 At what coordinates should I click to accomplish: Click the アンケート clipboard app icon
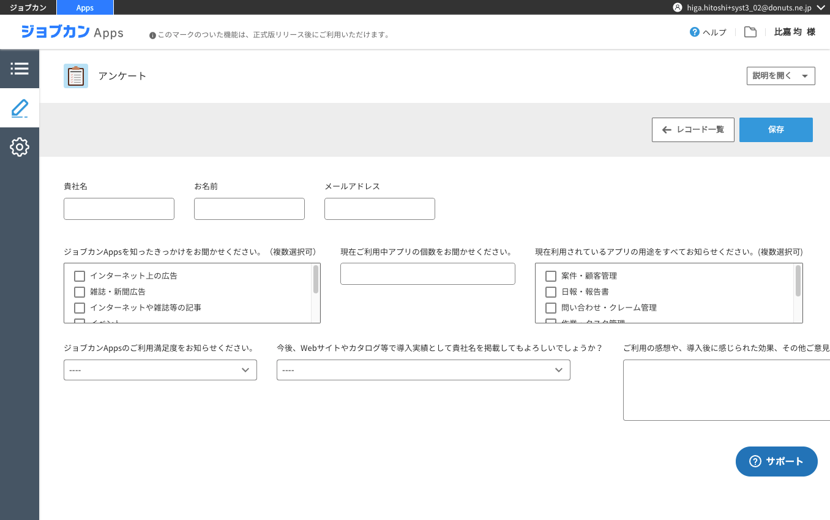(76, 76)
